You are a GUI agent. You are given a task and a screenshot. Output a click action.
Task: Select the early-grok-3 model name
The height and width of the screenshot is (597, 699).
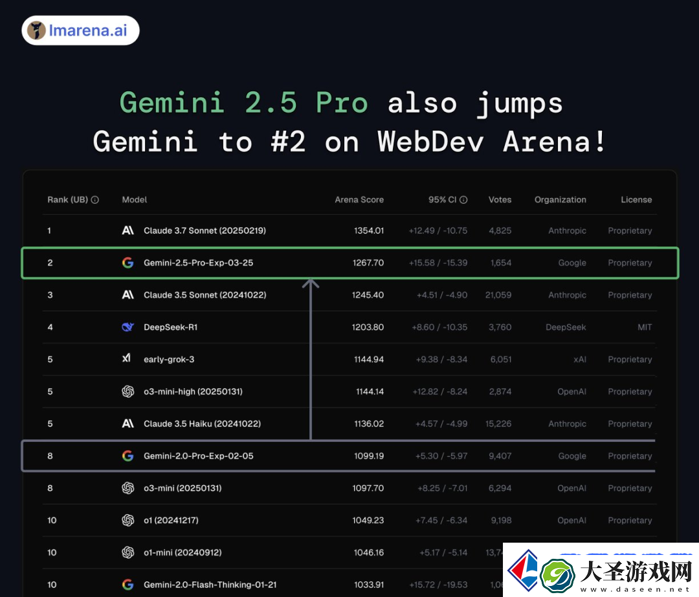pyautogui.click(x=169, y=360)
